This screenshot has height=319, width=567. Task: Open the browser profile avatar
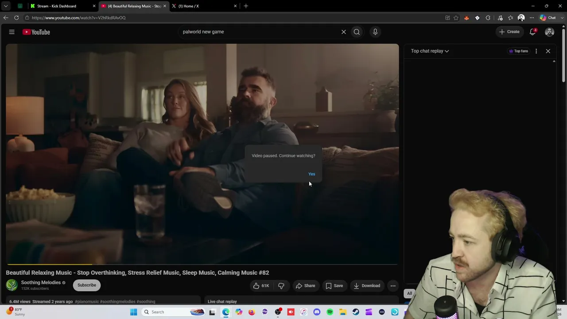[521, 18]
